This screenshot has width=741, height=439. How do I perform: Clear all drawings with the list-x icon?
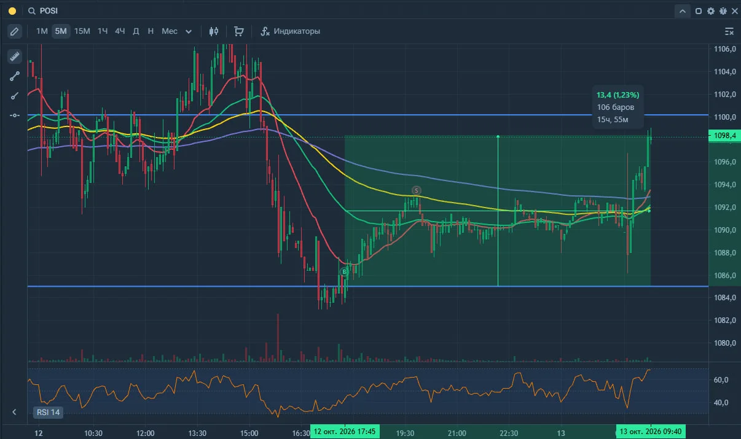729,31
